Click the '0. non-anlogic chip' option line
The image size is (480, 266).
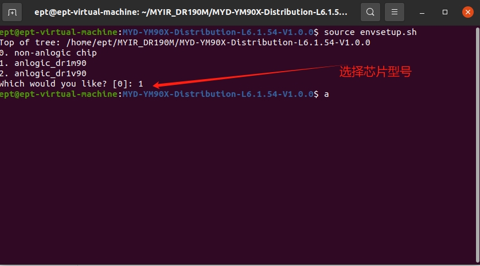pyautogui.click(x=48, y=53)
